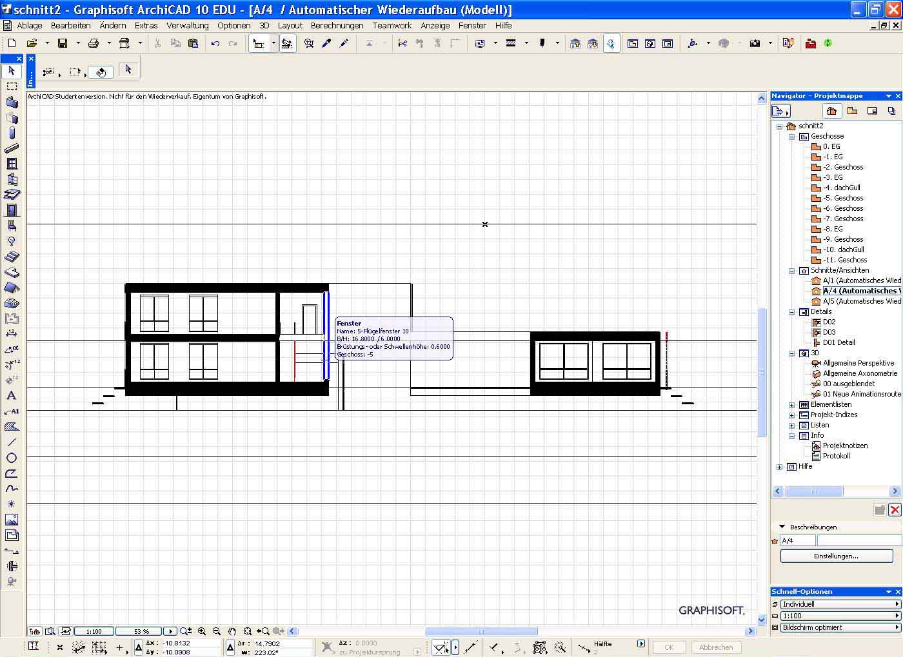Click red X delete icon in Navigator

click(x=895, y=510)
